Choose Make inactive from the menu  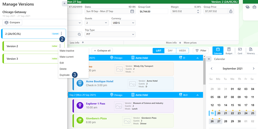67,51
